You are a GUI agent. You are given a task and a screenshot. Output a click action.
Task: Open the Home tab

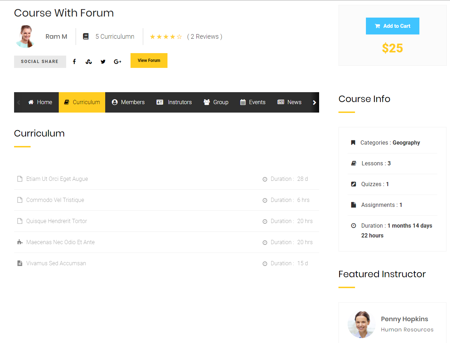point(40,102)
